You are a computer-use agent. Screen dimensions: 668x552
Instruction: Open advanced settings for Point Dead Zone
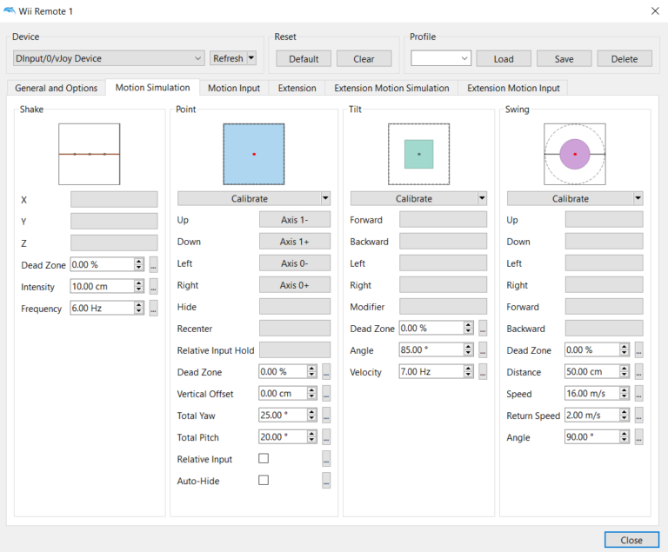click(326, 372)
